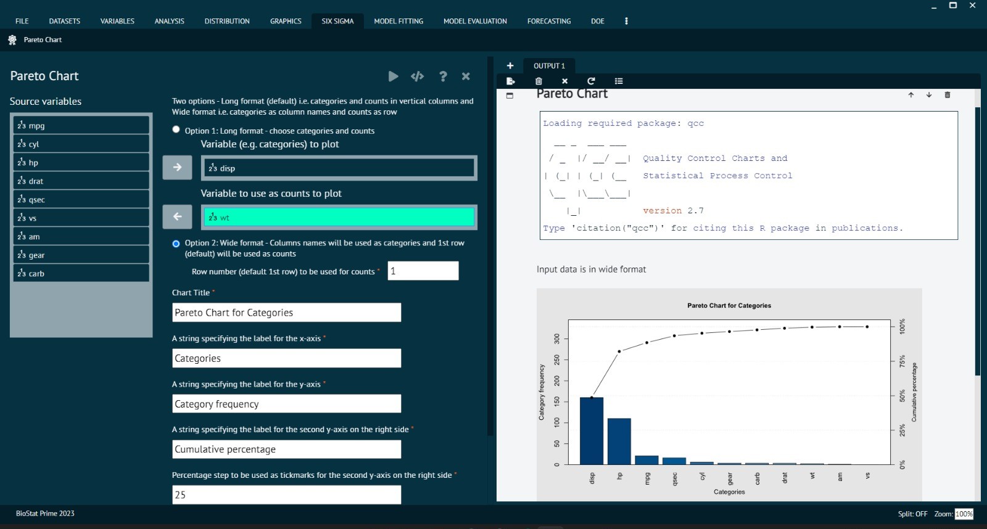Select Option 2: Wide format radio

click(x=176, y=244)
